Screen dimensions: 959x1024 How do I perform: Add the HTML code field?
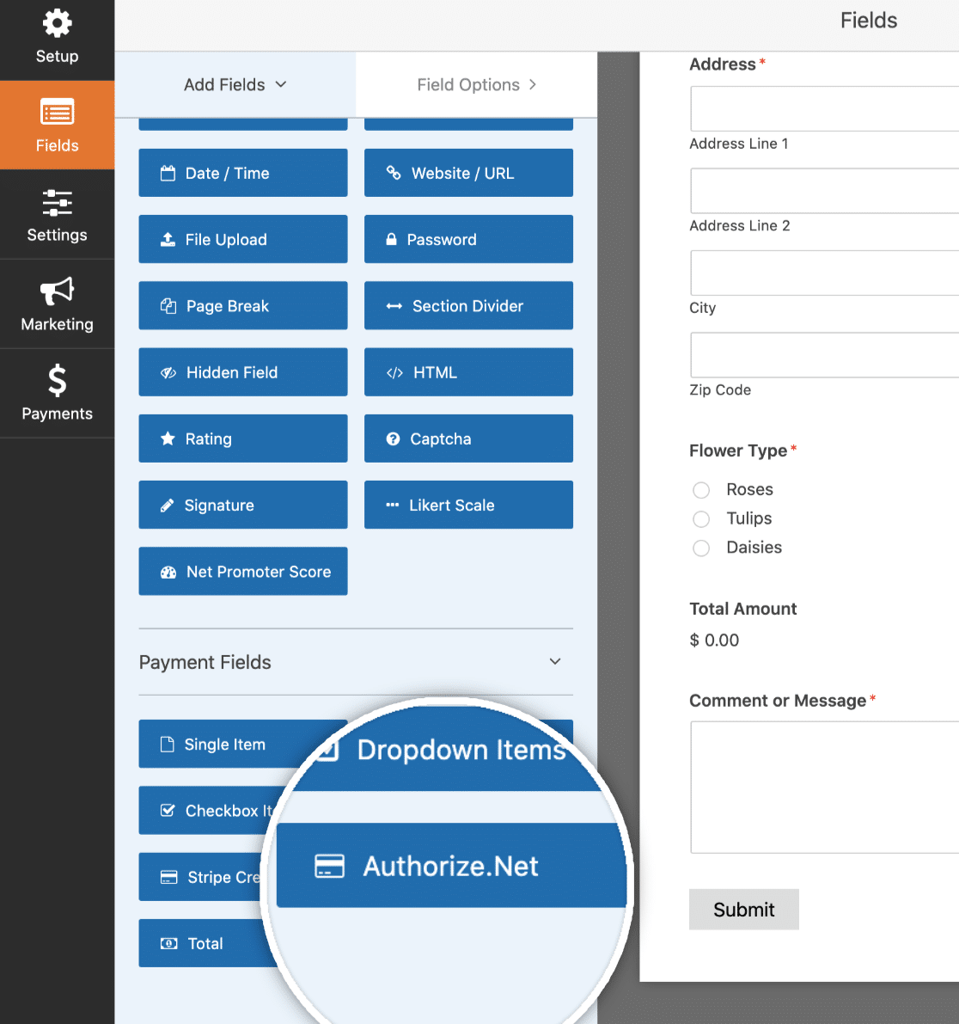(x=468, y=372)
